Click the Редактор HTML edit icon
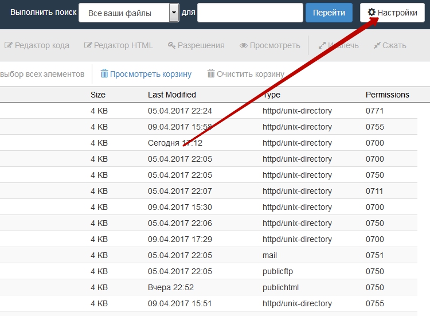This screenshot has width=430, height=316. [88, 45]
